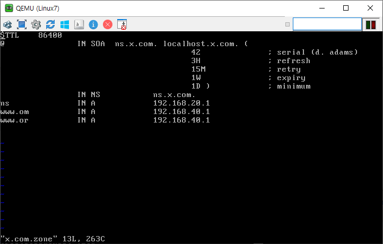Image resolution: width=383 pixels, height=244 pixels.
Task: Click the green and red indicator icon
Action: pos(371,25)
